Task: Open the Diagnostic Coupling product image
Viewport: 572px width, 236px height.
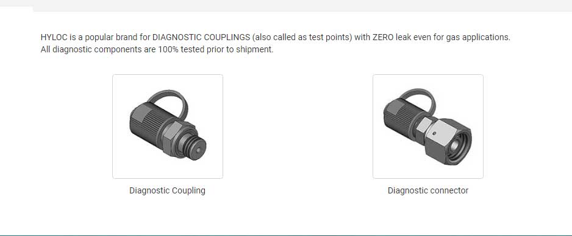Action: tap(168, 126)
